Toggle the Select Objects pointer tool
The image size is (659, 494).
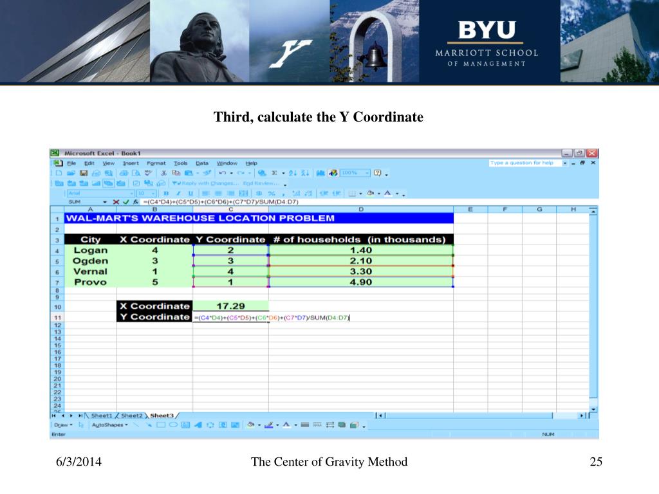(81, 425)
